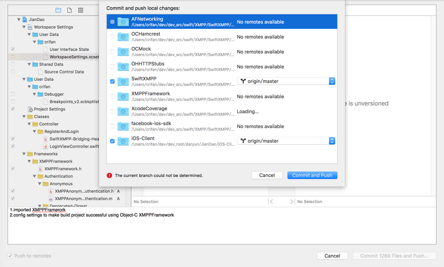
Task: Toggle Push to remotes checkbox
Action: (x=10, y=256)
